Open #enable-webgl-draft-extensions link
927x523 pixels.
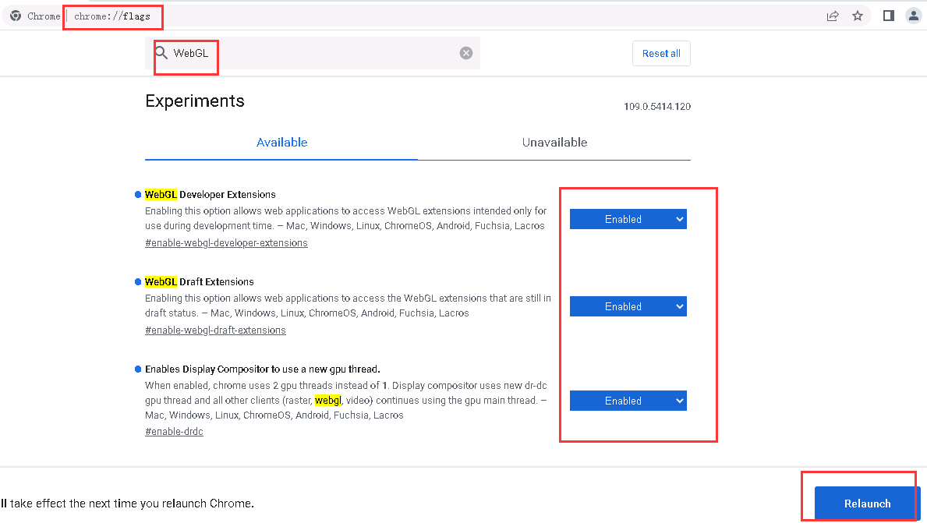click(x=215, y=330)
